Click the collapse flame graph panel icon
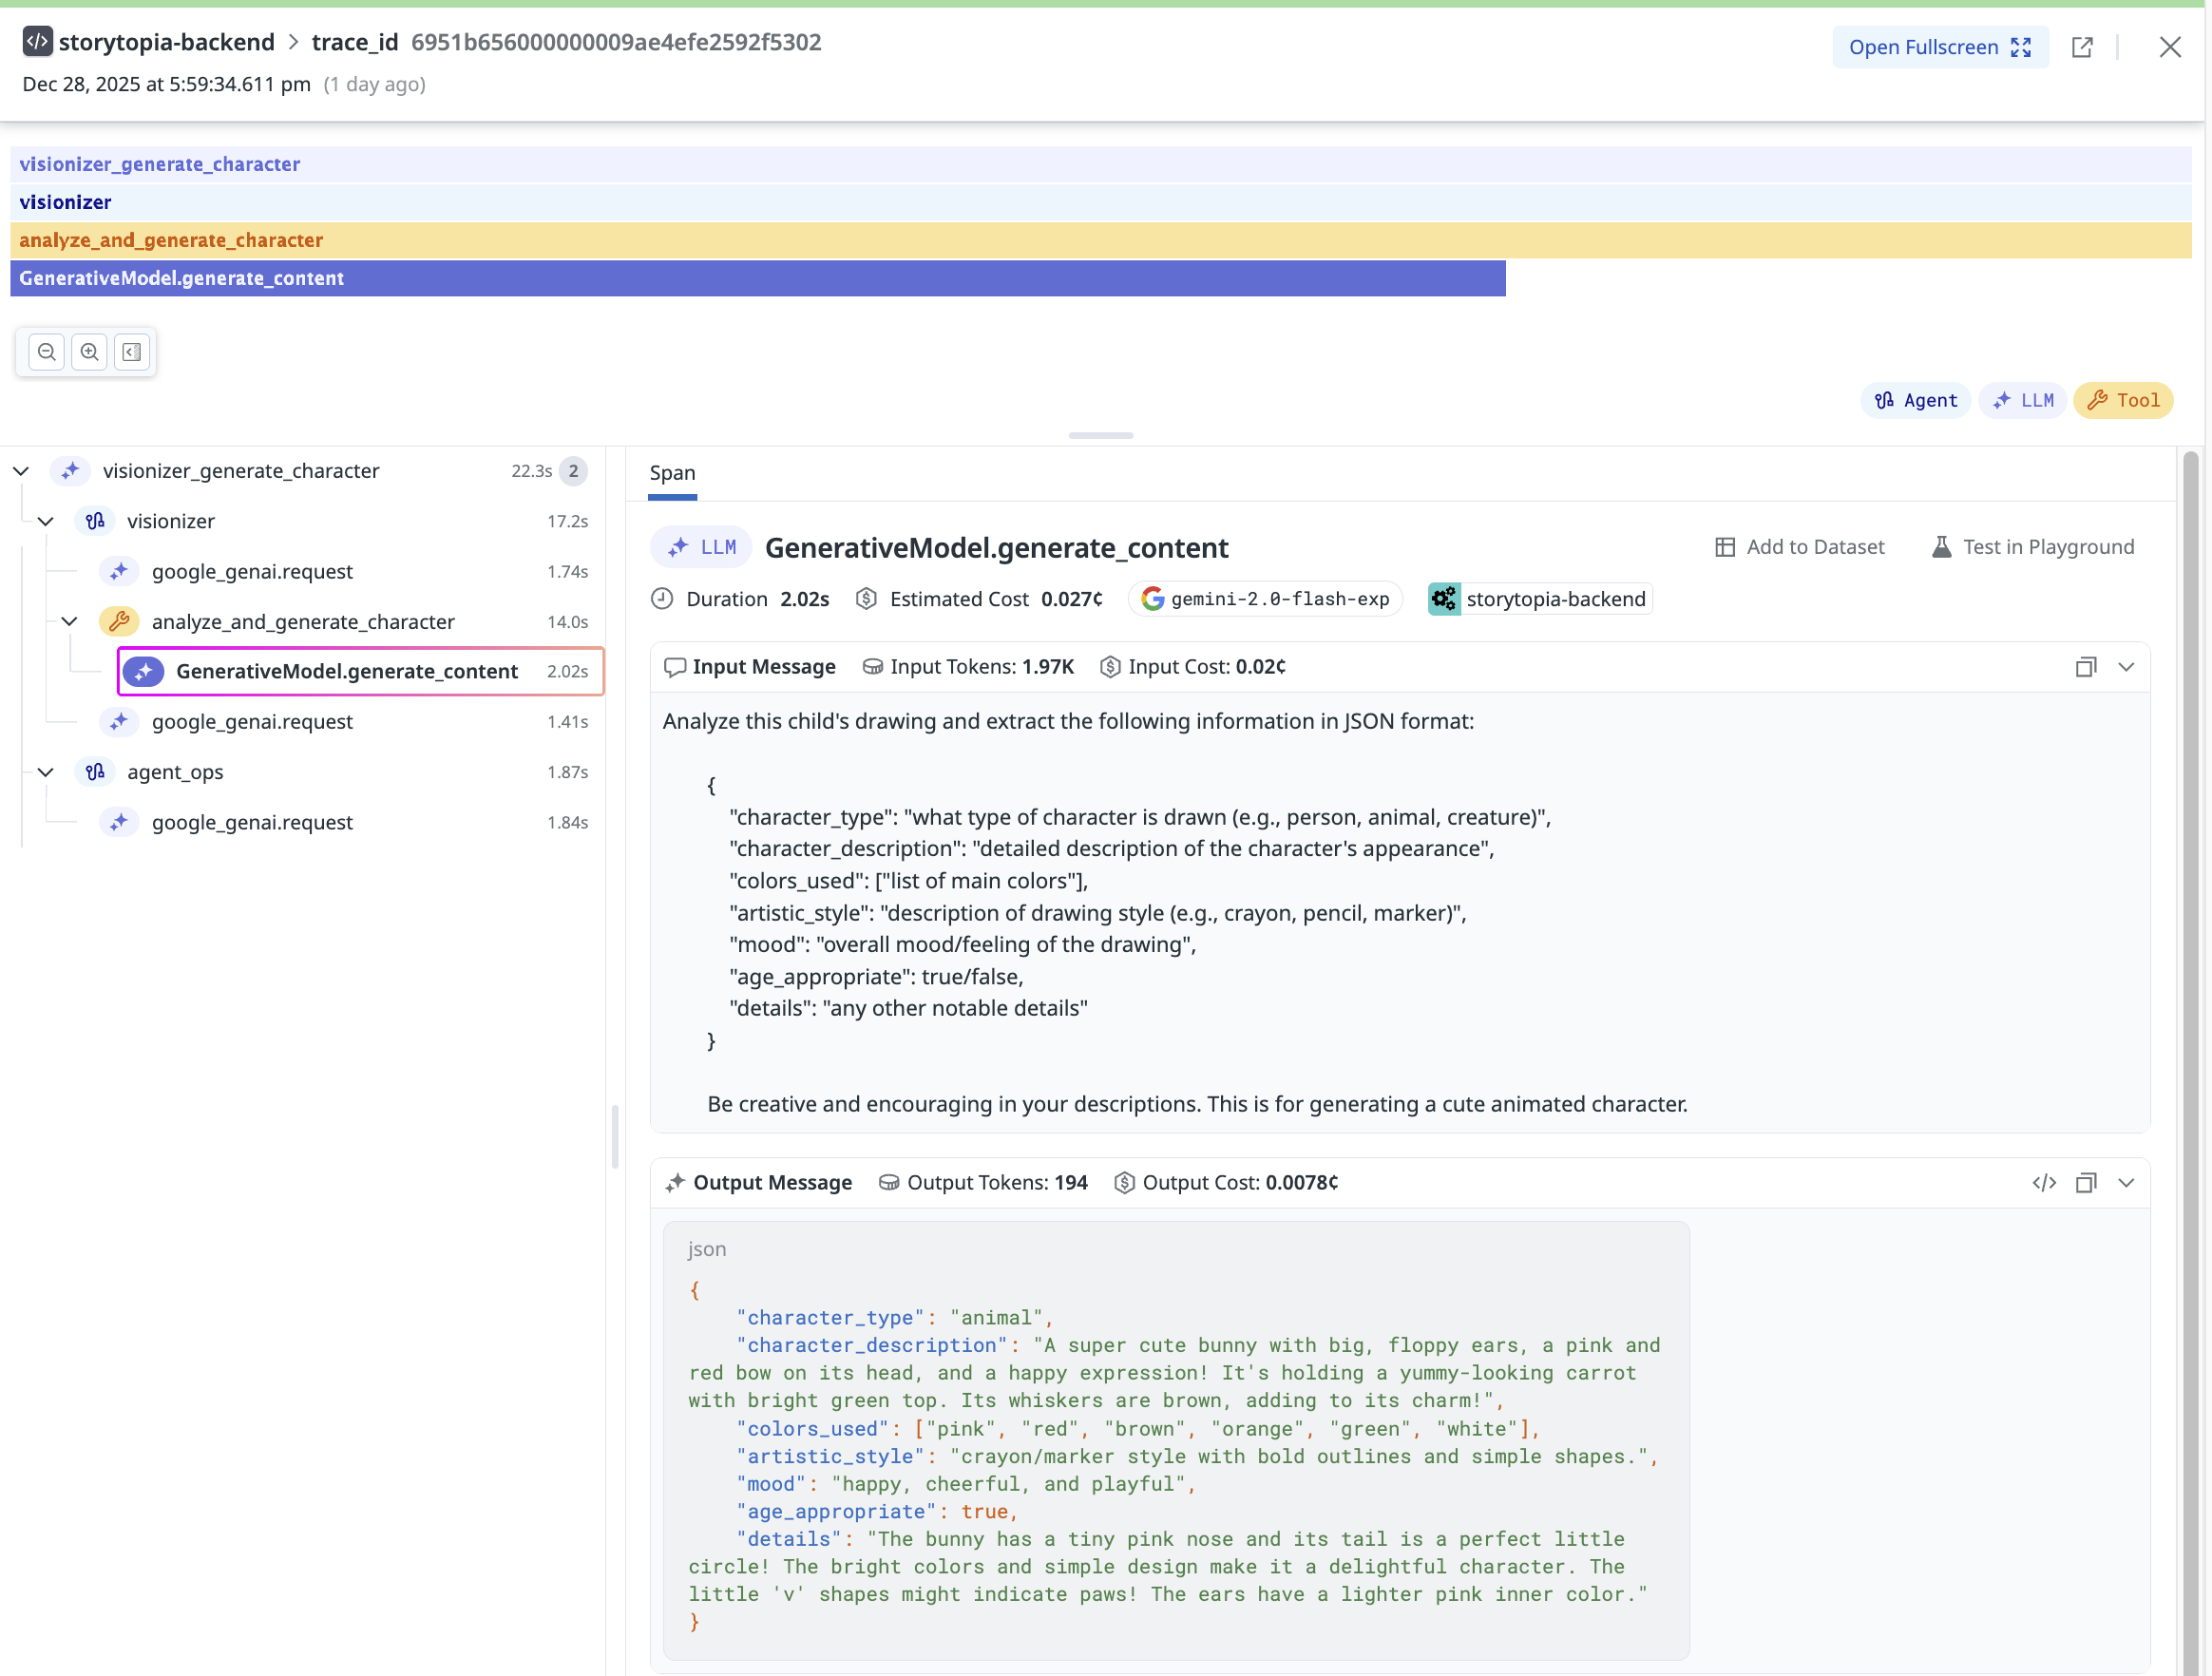2212x1676 pixels. (132, 352)
